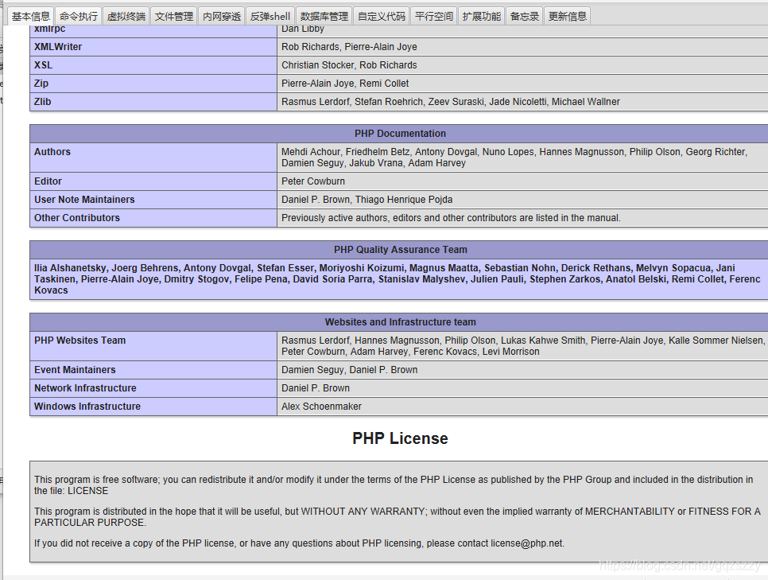Click 'Christian Stocker, Rob Richards' cell

tap(522, 65)
